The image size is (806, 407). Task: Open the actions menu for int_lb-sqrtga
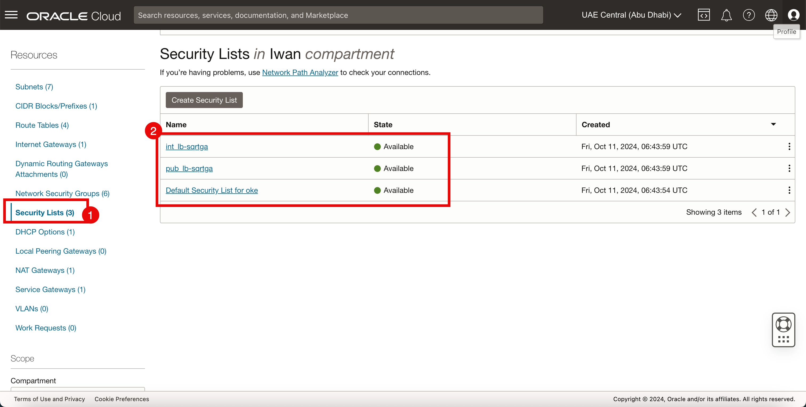tap(789, 146)
